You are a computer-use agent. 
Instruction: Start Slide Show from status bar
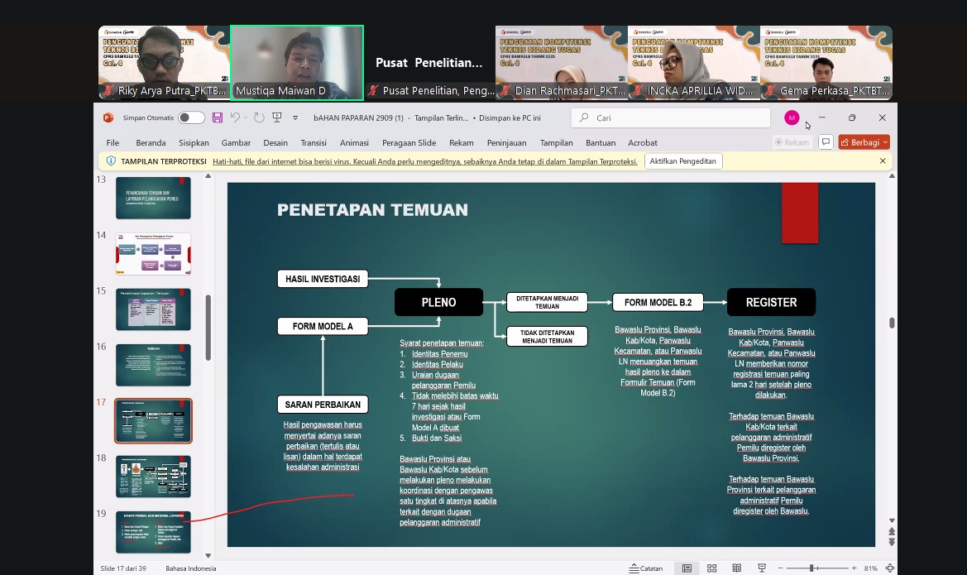coord(761,568)
